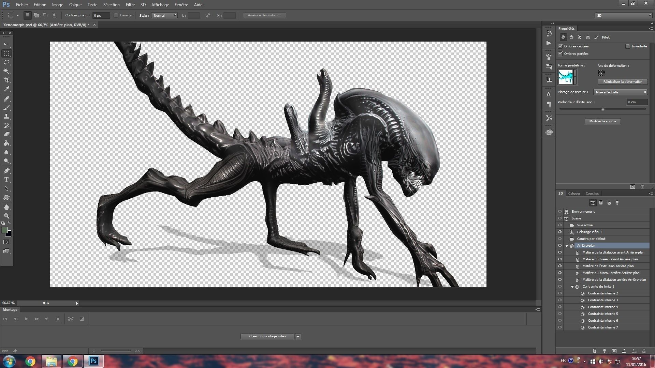Select the Healing Brush tool
This screenshot has width=655, height=368.
pyautogui.click(x=6, y=99)
